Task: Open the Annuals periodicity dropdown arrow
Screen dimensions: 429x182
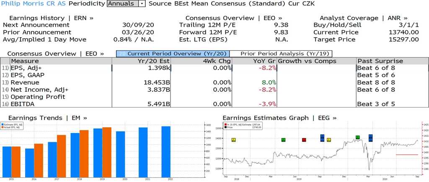Action: (x=142, y=3)
